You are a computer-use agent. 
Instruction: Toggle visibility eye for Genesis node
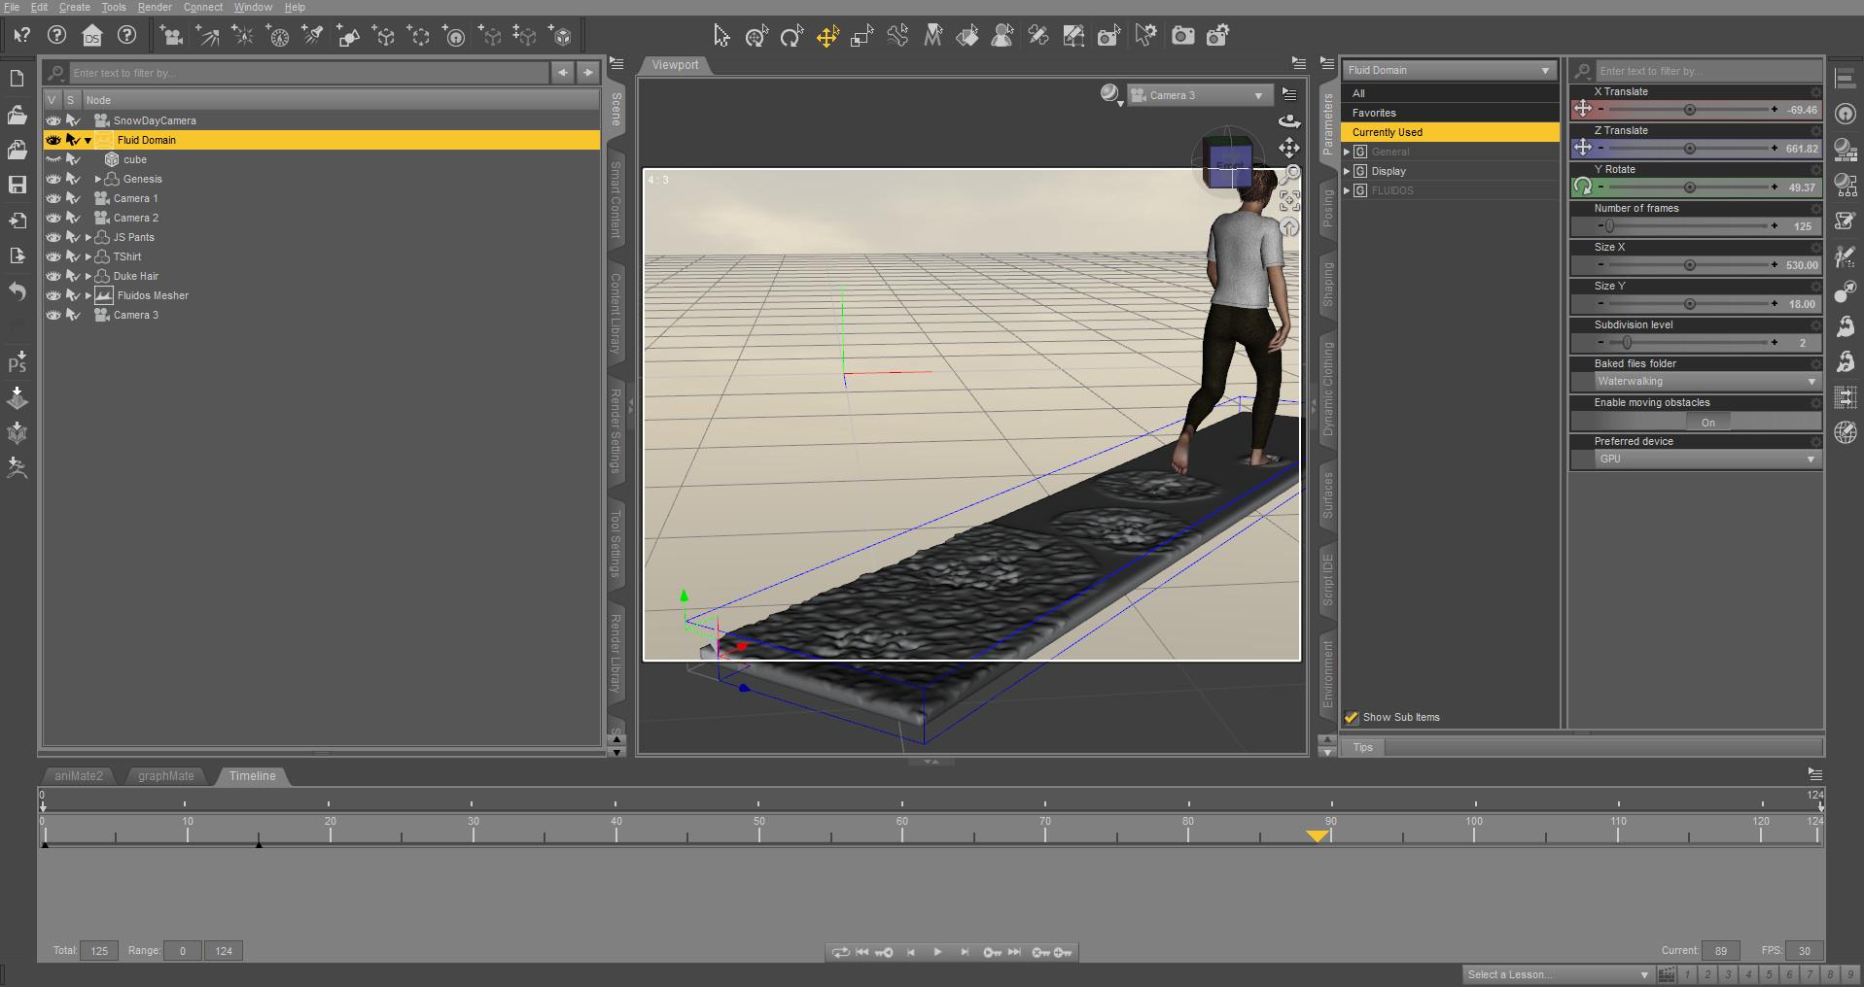[53, 179]
